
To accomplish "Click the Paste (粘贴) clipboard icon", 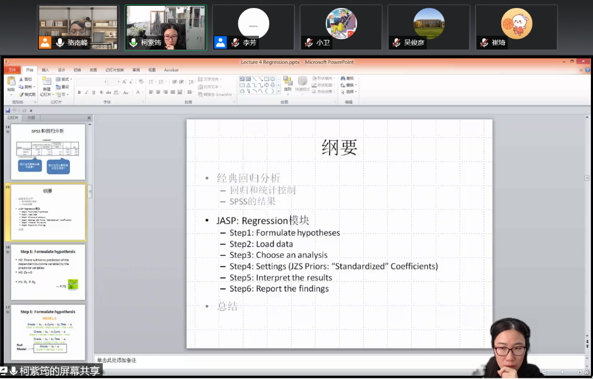I will click(11, 82).
